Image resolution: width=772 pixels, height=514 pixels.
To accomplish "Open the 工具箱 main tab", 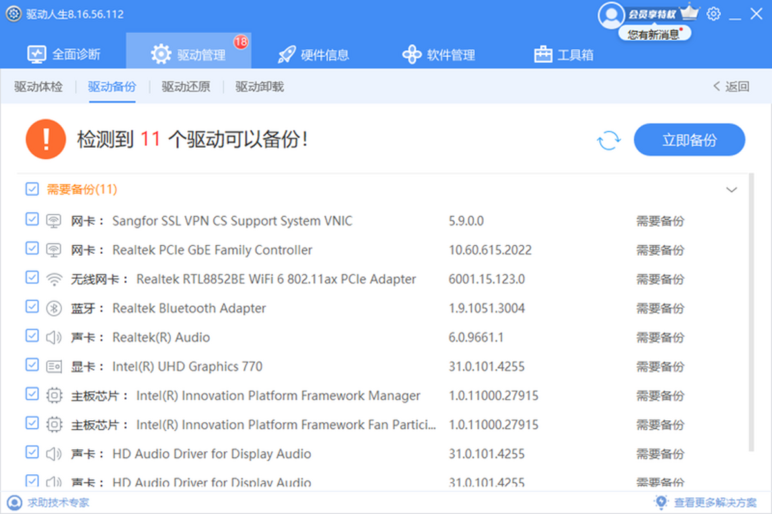I will [564, 55].
